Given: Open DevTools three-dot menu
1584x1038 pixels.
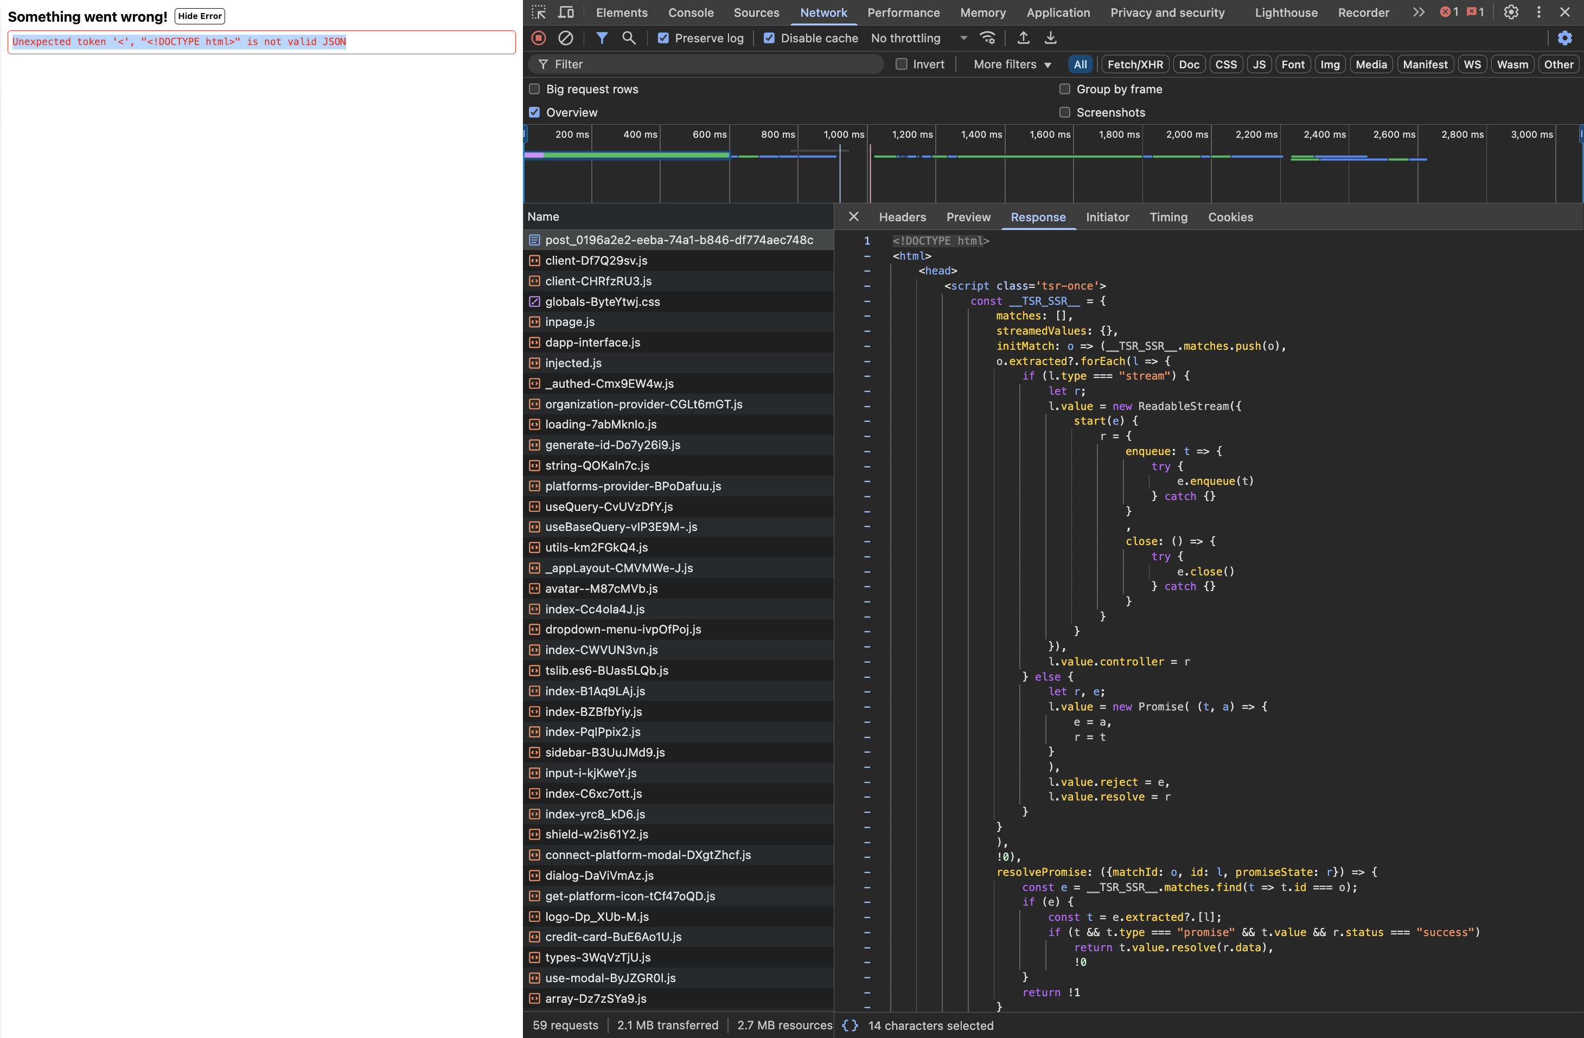Looking at the screenshot, I should coord(1539,12).
